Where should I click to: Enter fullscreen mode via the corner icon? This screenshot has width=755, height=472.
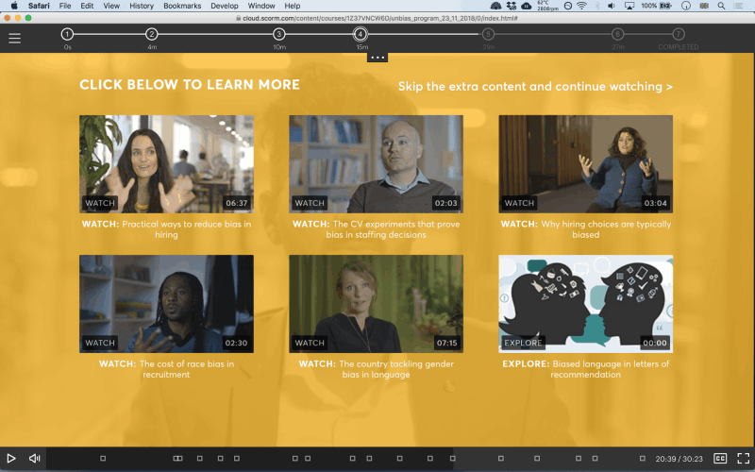coord(744,459)
